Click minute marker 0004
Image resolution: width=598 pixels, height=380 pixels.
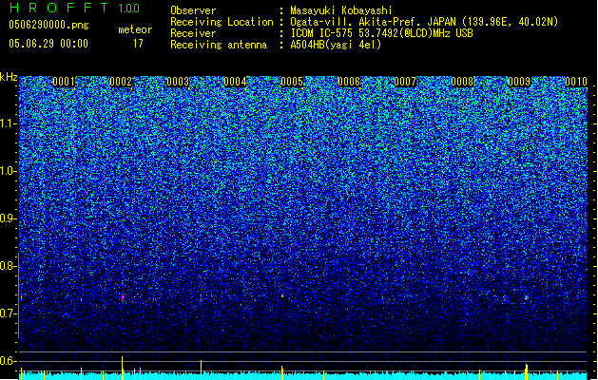235,82
